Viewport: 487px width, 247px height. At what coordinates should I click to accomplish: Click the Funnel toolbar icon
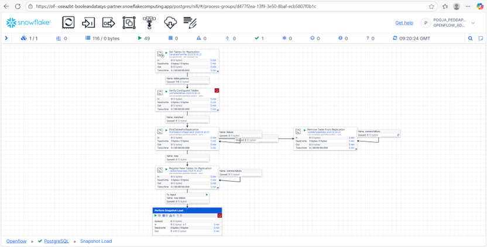click(149, 23)
